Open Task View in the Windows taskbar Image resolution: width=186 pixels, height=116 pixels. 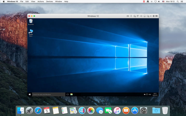(68, 95)
